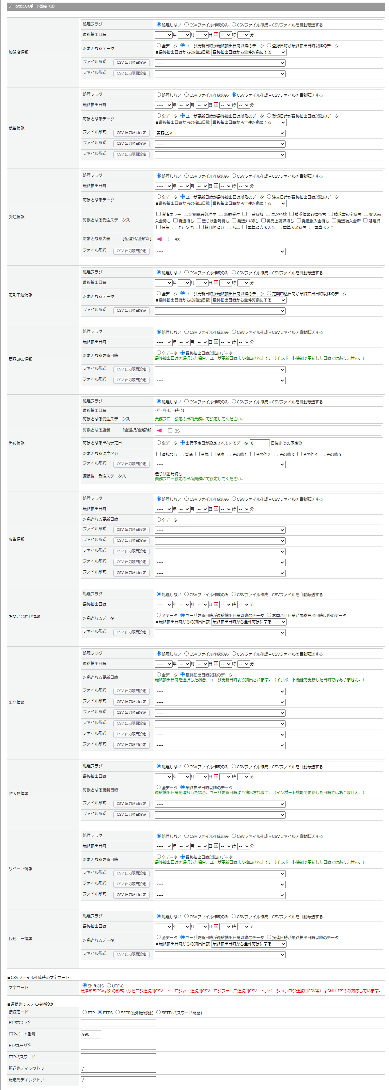This screenshot has height=1090, width=389.
Task: Expand the 顧客CSV file format dropdown
Action: (220, 133)
